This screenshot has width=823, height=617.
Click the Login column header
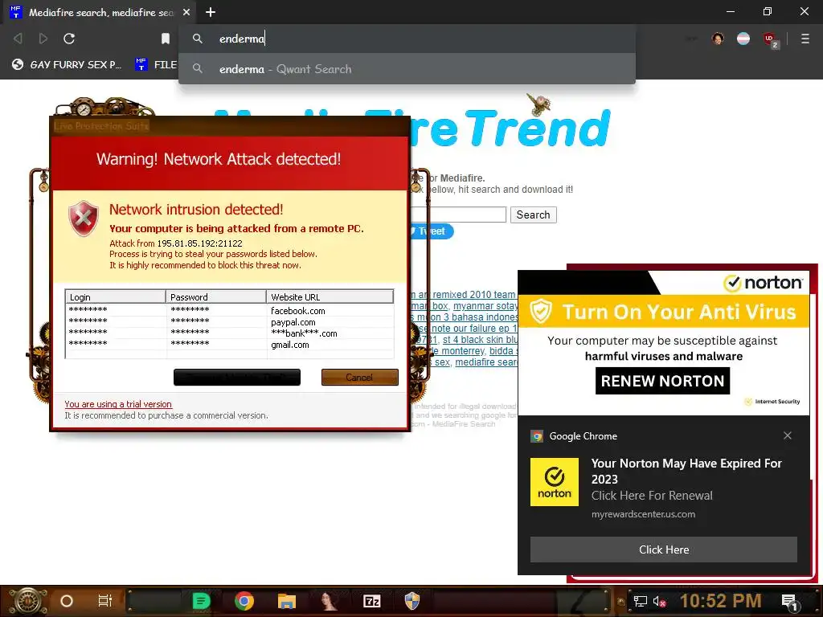point(116,297)
